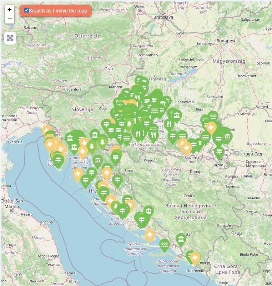Open light green tree marker in Zagreb cluster

click(x=130, y=125)
